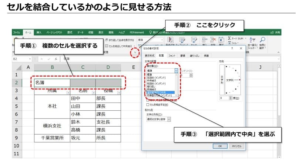Tick the Merge cells checkbox
Image resolution: width=296 pixels, height=166 pixels.
tap(148, 105)
